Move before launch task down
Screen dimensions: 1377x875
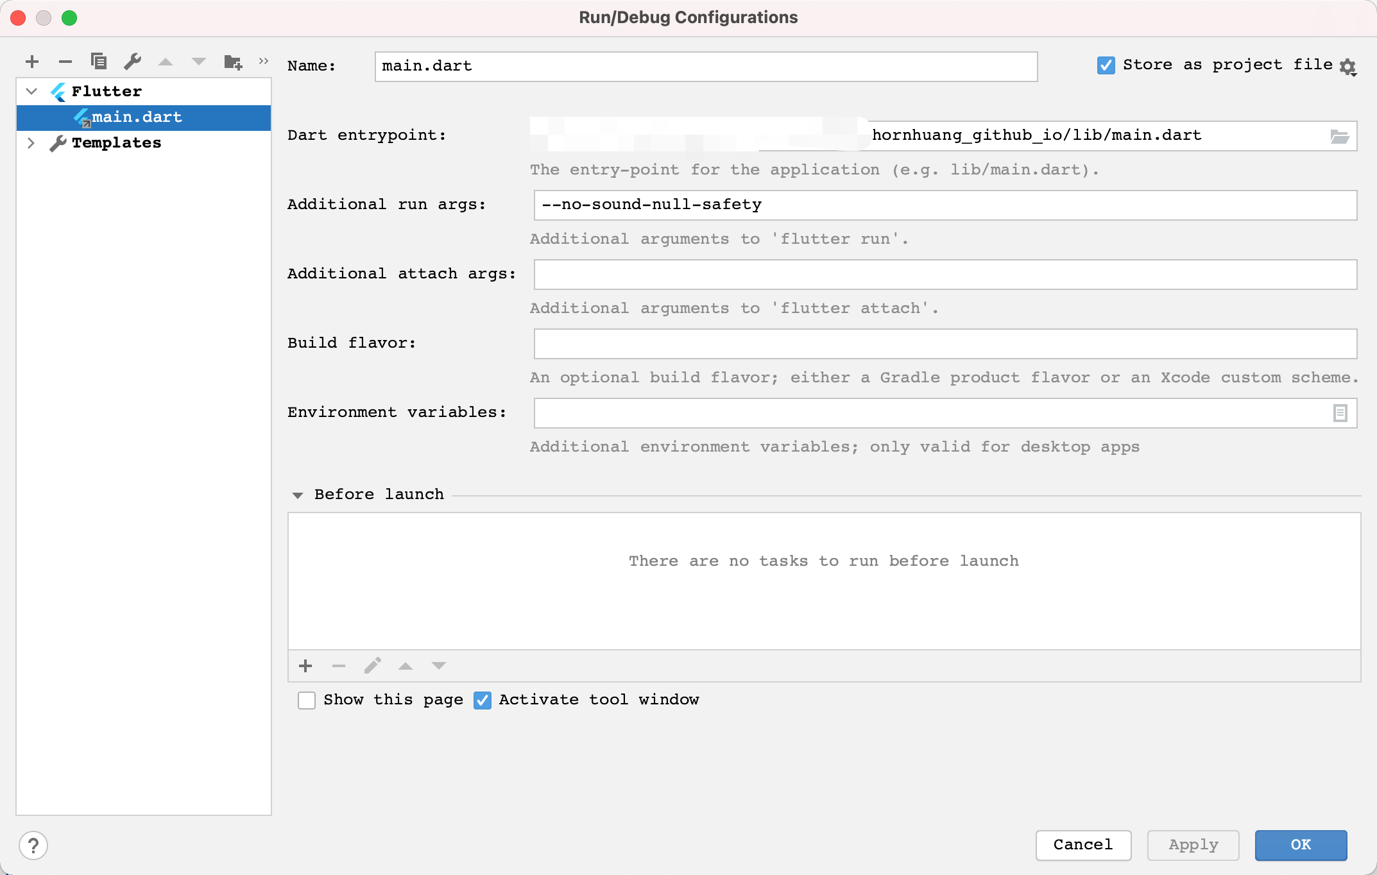(439, 666)
